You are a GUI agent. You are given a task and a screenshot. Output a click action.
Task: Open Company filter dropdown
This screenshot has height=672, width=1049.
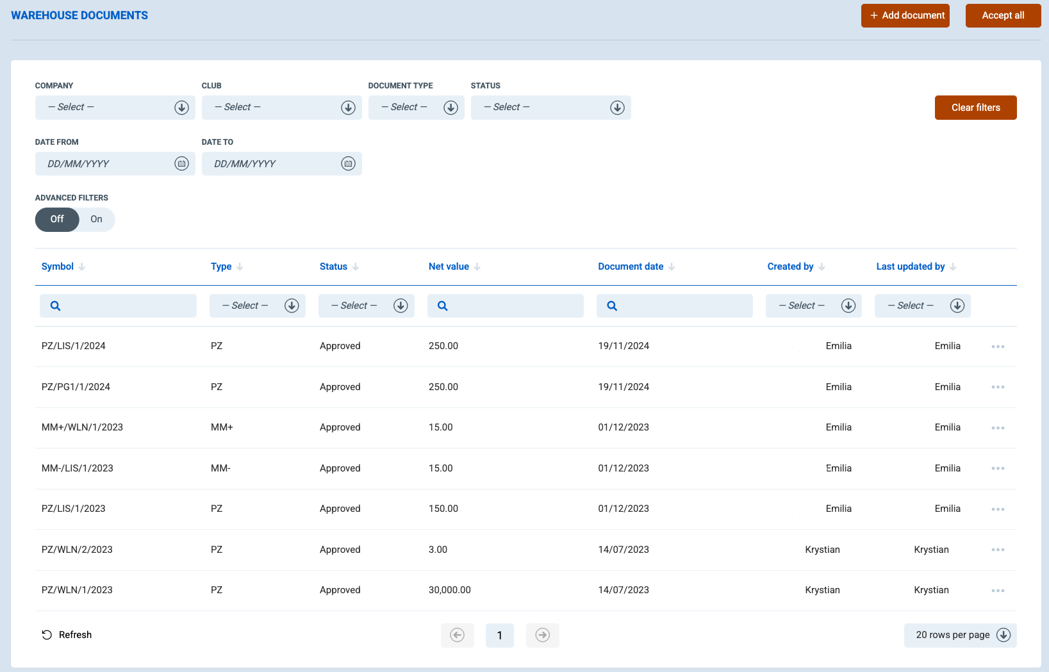point(115,108)
